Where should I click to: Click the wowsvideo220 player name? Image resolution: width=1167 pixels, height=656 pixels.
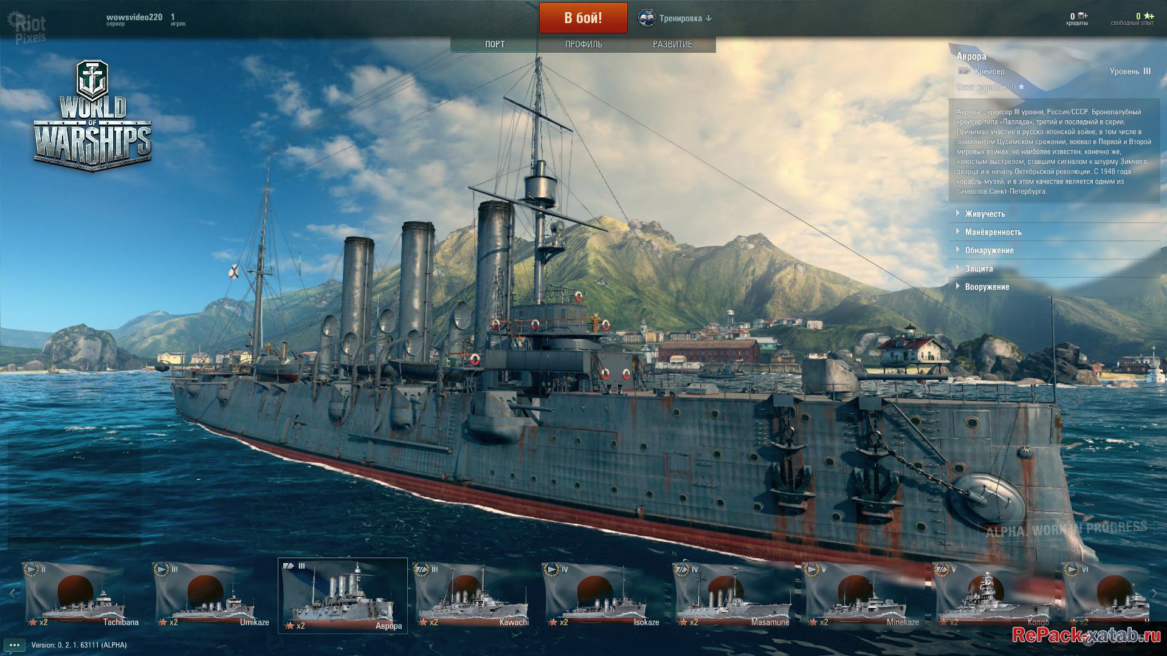(134, 17)
